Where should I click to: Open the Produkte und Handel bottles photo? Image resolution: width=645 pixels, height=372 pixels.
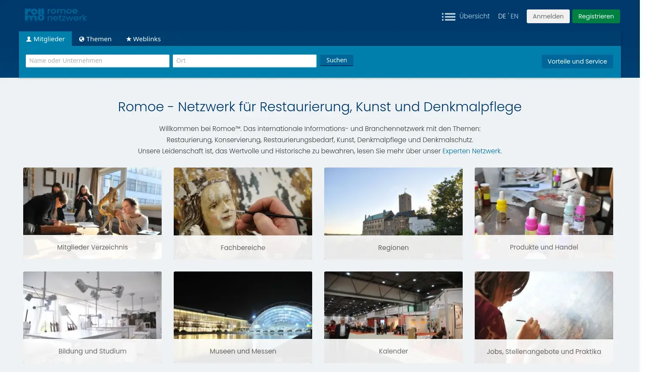(x=544, y=201)
